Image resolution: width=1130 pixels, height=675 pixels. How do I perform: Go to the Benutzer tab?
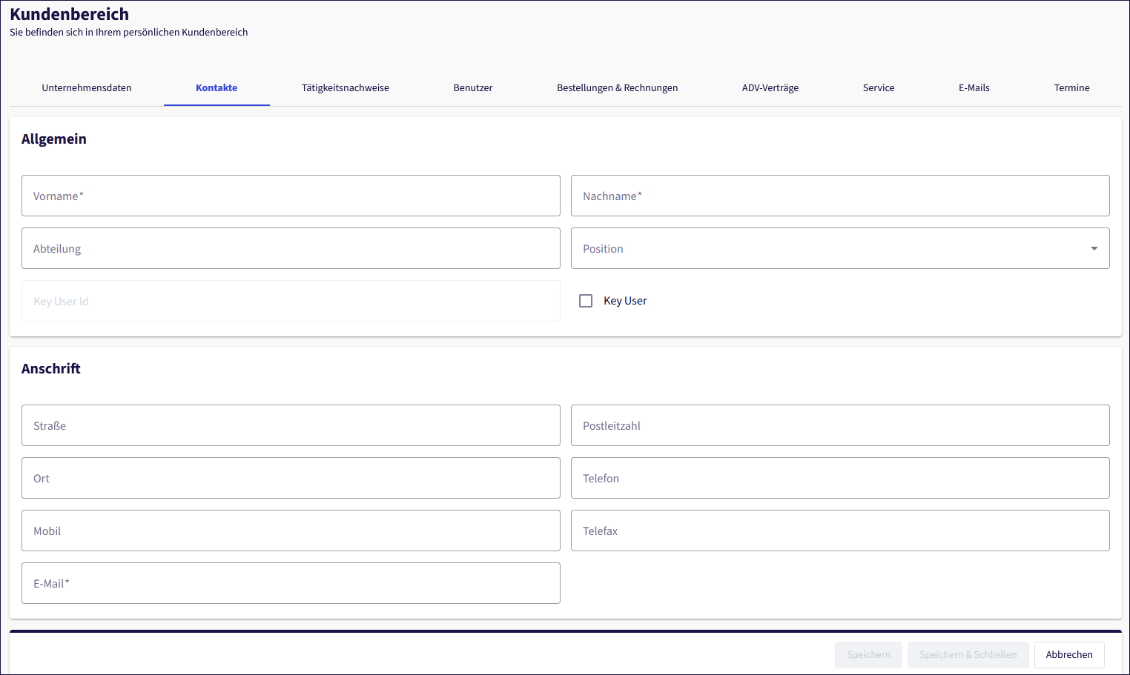(x=473, y=87)
